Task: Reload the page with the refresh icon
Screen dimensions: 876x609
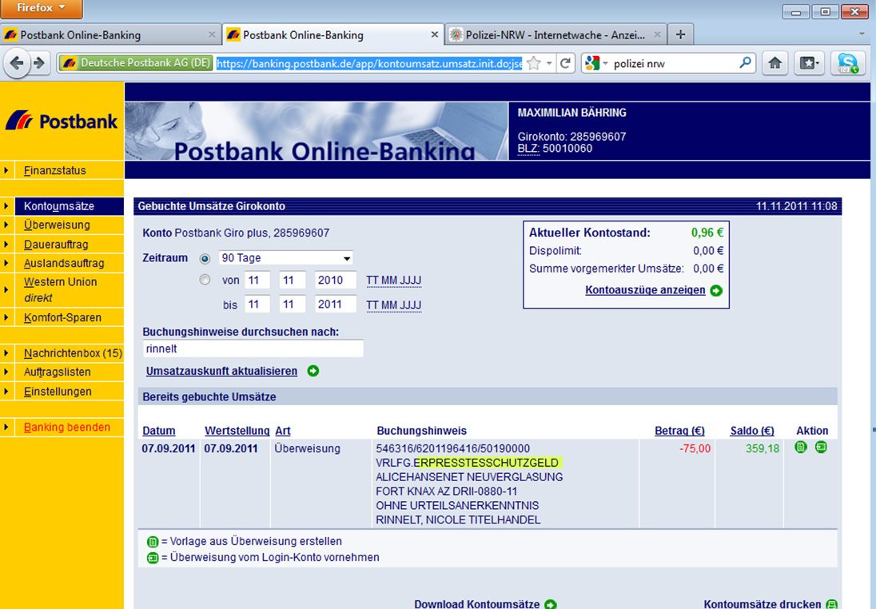Action: click(565, 63)
